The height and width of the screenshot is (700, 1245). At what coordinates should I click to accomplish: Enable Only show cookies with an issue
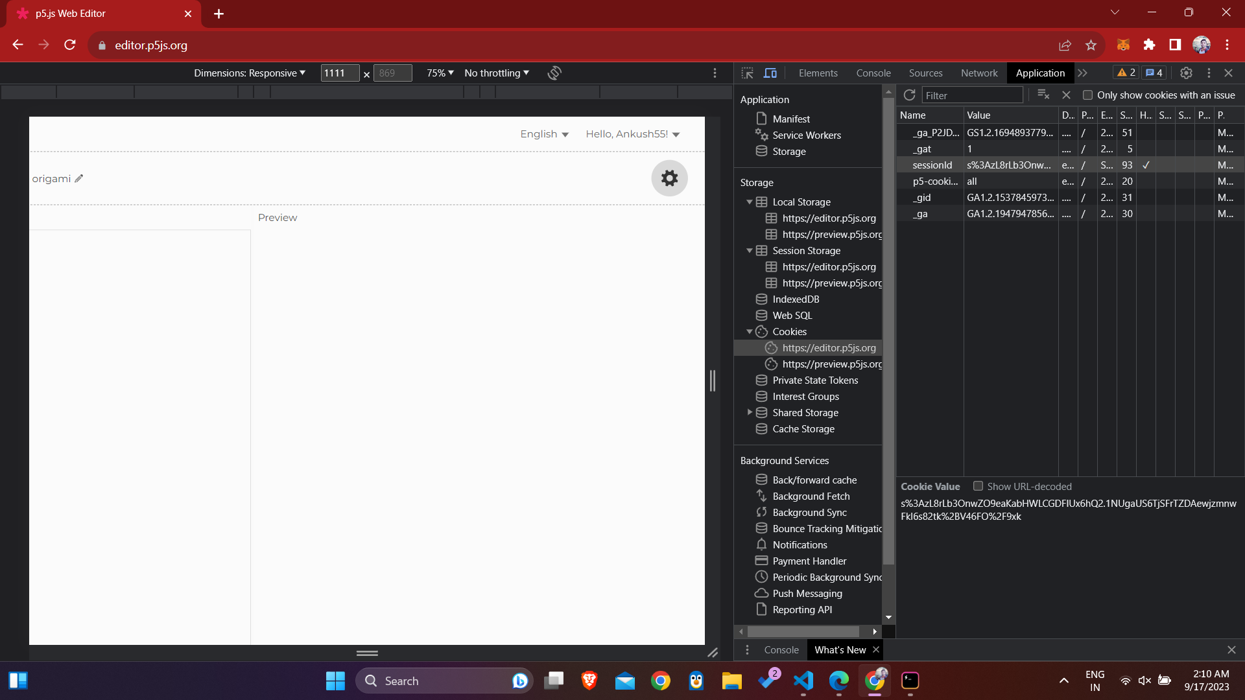[x=1089, y=95]
